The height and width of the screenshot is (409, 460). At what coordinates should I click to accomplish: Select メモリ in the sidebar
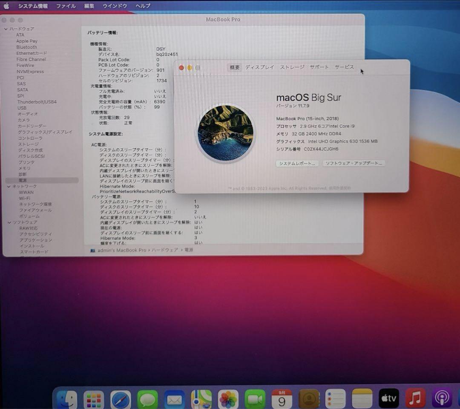click(24, 168)
